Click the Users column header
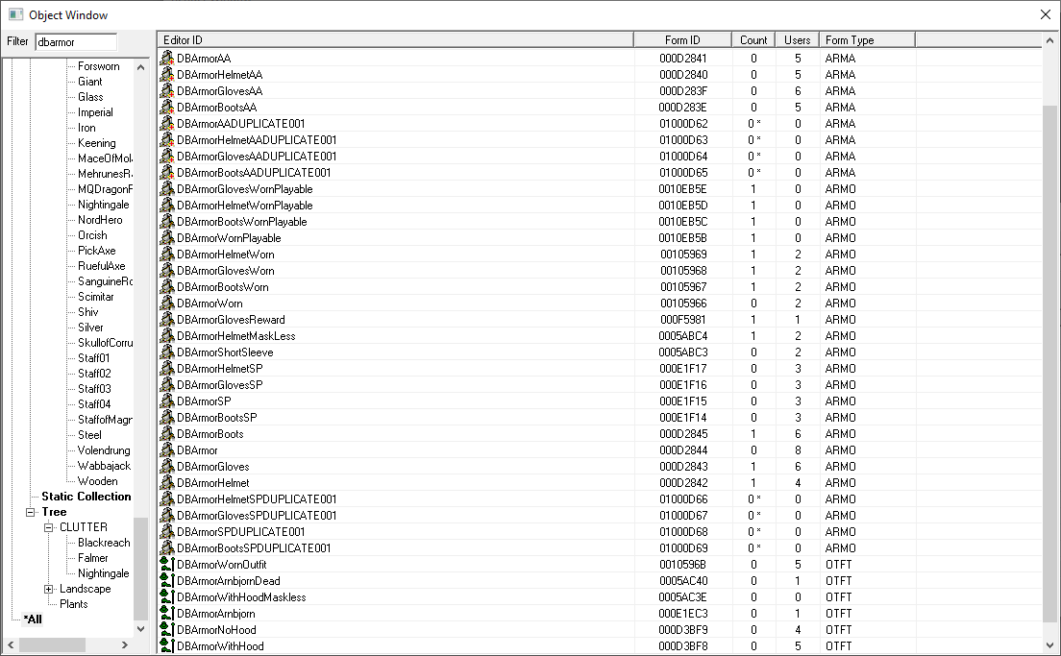 797,39
